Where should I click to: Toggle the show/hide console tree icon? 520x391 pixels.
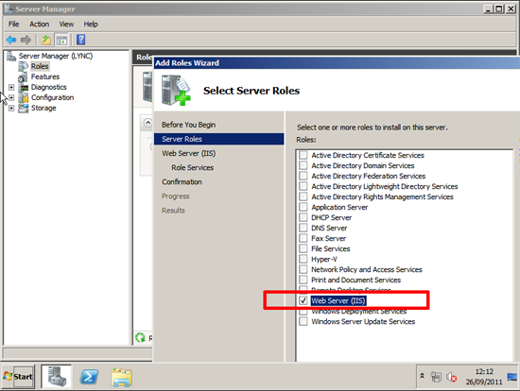coord(61,40)
